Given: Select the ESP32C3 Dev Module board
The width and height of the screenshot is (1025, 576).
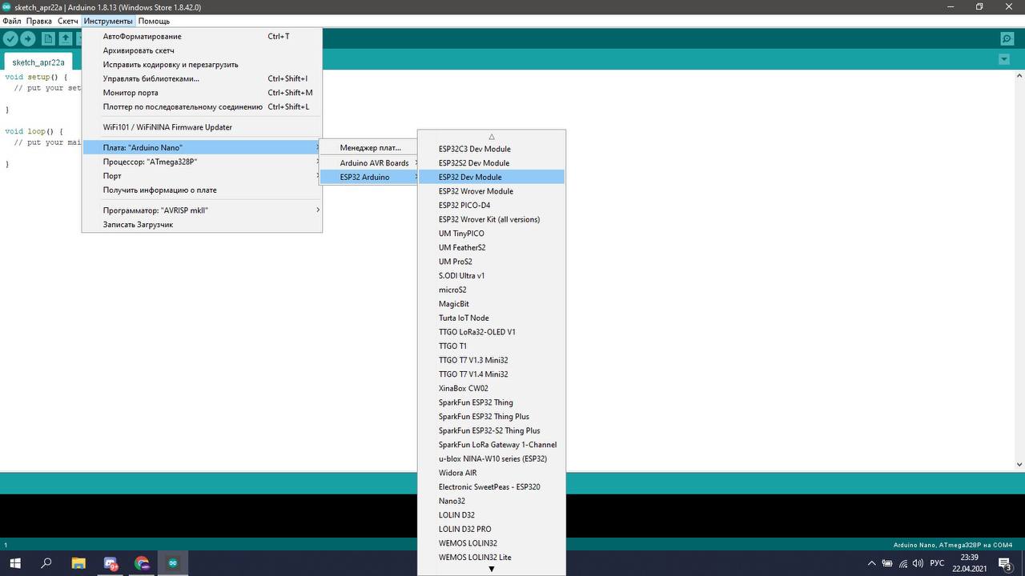Looking at the screenshot, I should (x=492, y=149).
